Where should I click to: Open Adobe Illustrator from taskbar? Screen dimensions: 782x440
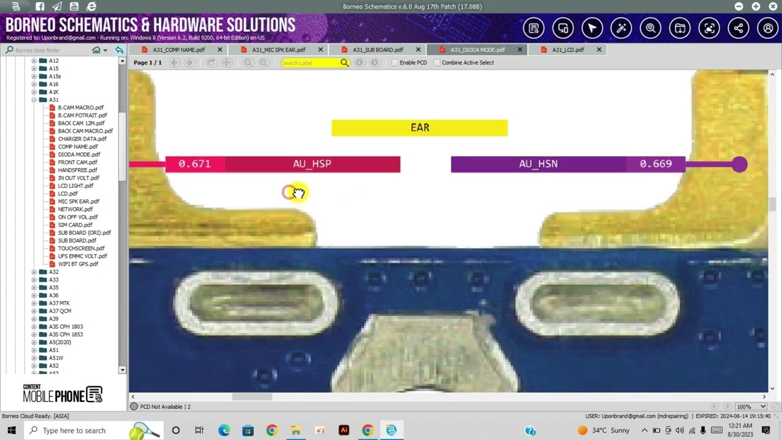(x=343, y=430)
